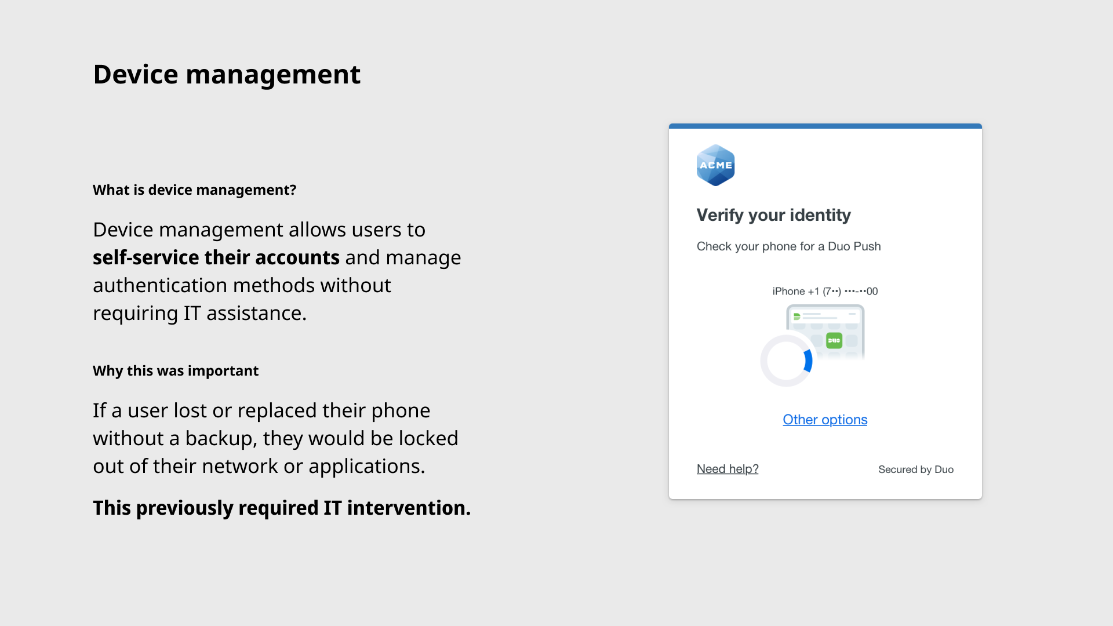
Task: Click the Verify your identity heading
Action: pyautogui.click(x=773, y=215)
